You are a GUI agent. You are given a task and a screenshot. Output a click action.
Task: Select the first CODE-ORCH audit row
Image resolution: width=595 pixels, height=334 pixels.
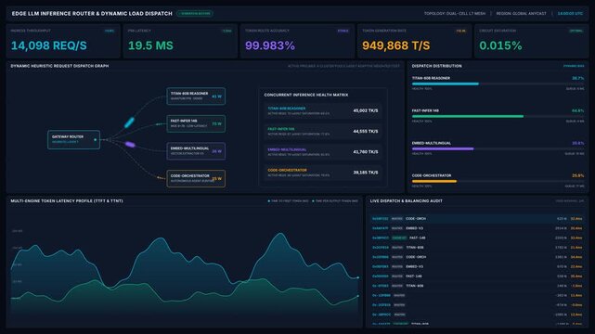click(x=477, y=219)
